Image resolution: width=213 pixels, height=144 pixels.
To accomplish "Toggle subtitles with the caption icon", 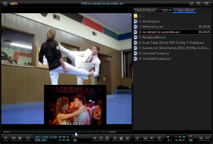I will (101, 138).
